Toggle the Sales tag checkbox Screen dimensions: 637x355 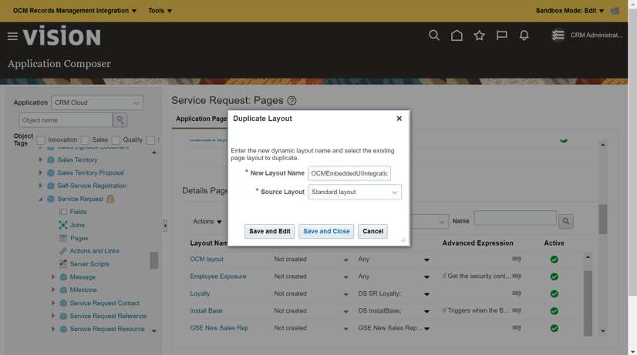pyautogui.click(x=85, y=140)
